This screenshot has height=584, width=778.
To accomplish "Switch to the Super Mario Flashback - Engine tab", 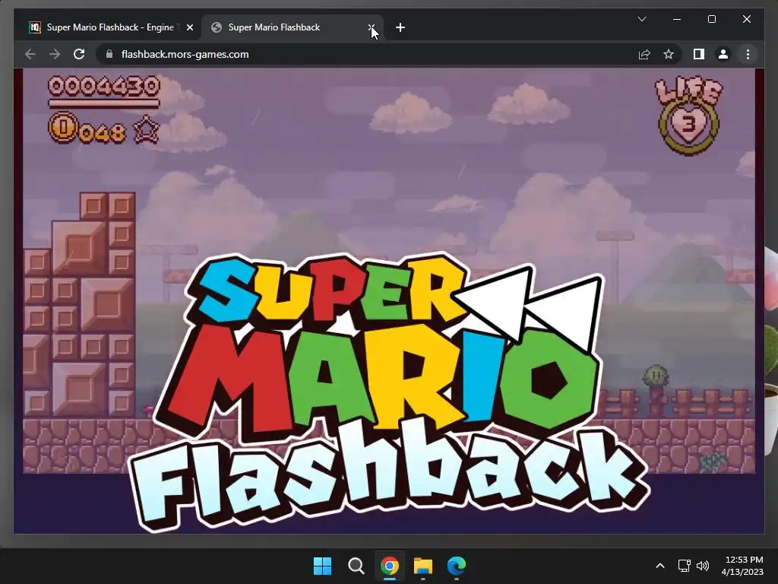I will point(110,27).
